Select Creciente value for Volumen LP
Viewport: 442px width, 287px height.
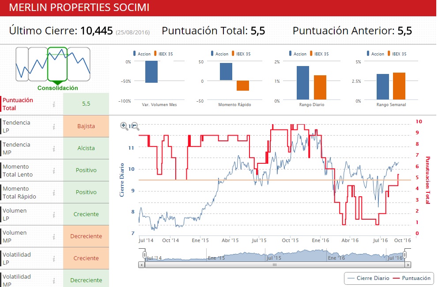pos(86,214)
